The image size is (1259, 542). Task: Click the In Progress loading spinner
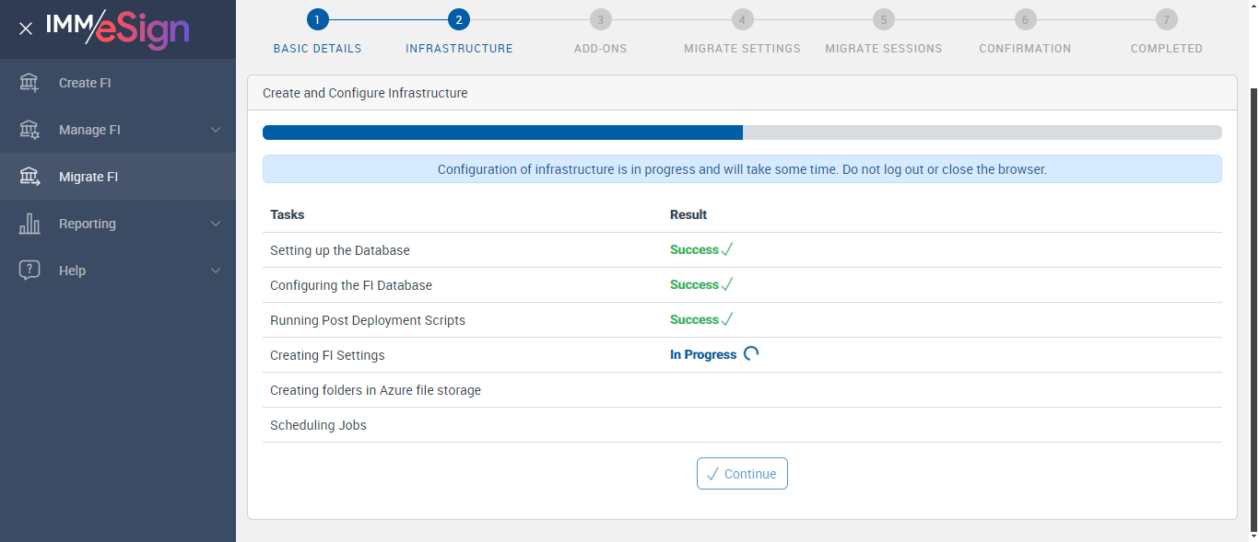(751, 353)
